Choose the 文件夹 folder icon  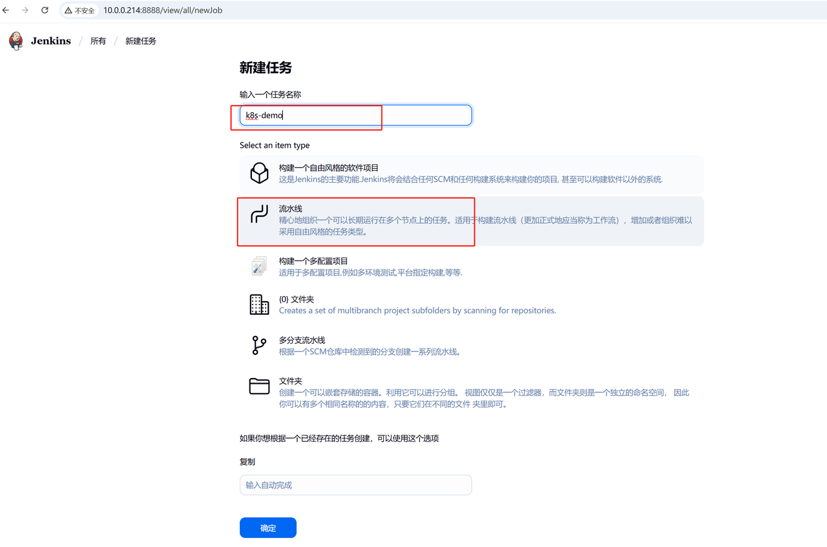coord(259,386)
